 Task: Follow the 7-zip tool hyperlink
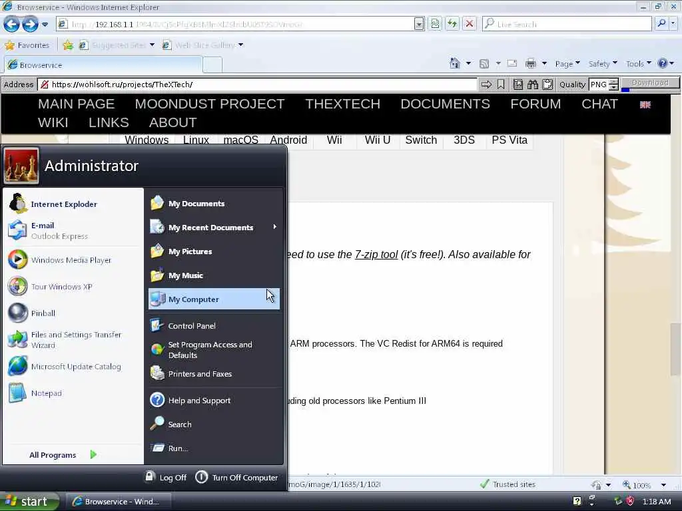376,255
